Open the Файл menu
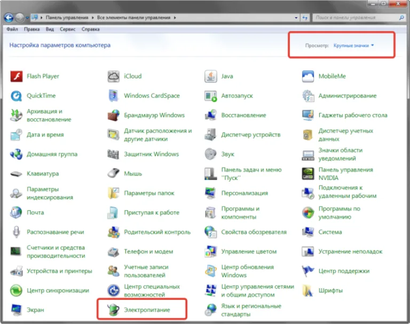 click(12, 29)
